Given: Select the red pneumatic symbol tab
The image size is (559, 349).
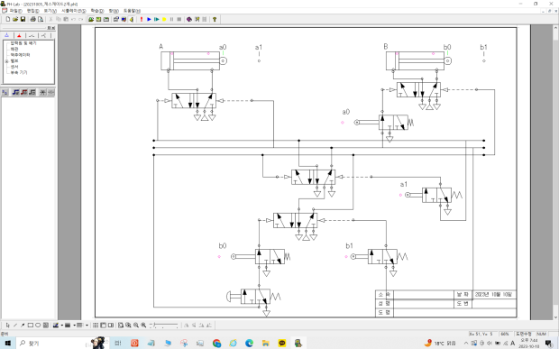Looking at the screenshot, I should (19, 35).
